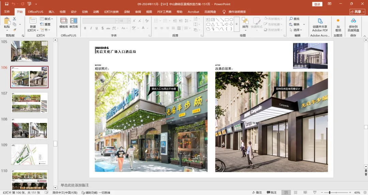Click the notes area 单击此处添加备注

pos(75,185)
